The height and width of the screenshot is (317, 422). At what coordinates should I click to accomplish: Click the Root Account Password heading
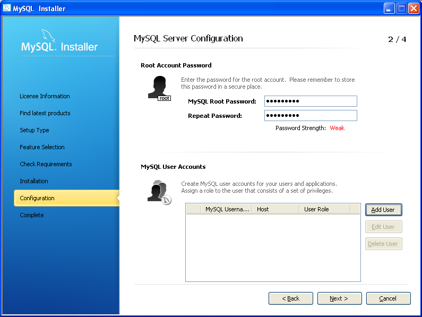[176, 65]
